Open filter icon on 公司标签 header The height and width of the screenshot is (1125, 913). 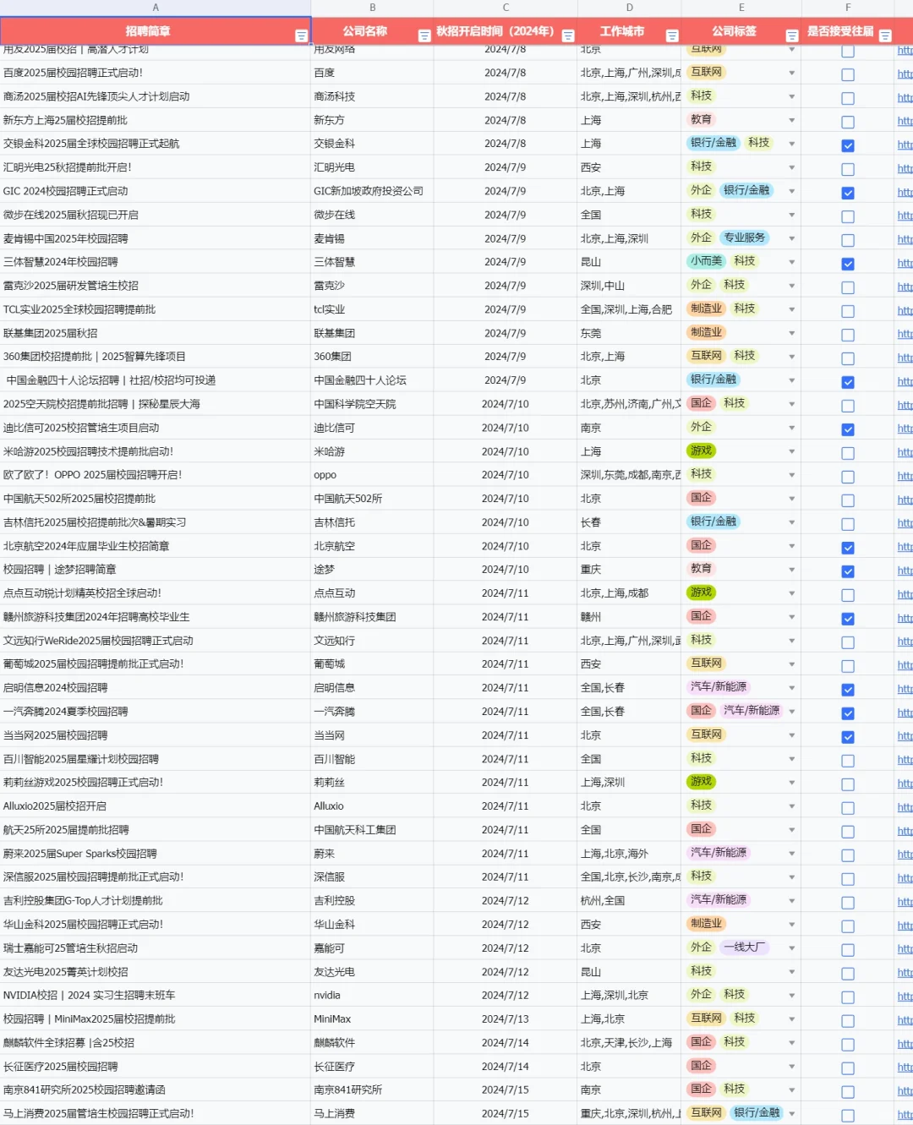(x=792, y=35)
